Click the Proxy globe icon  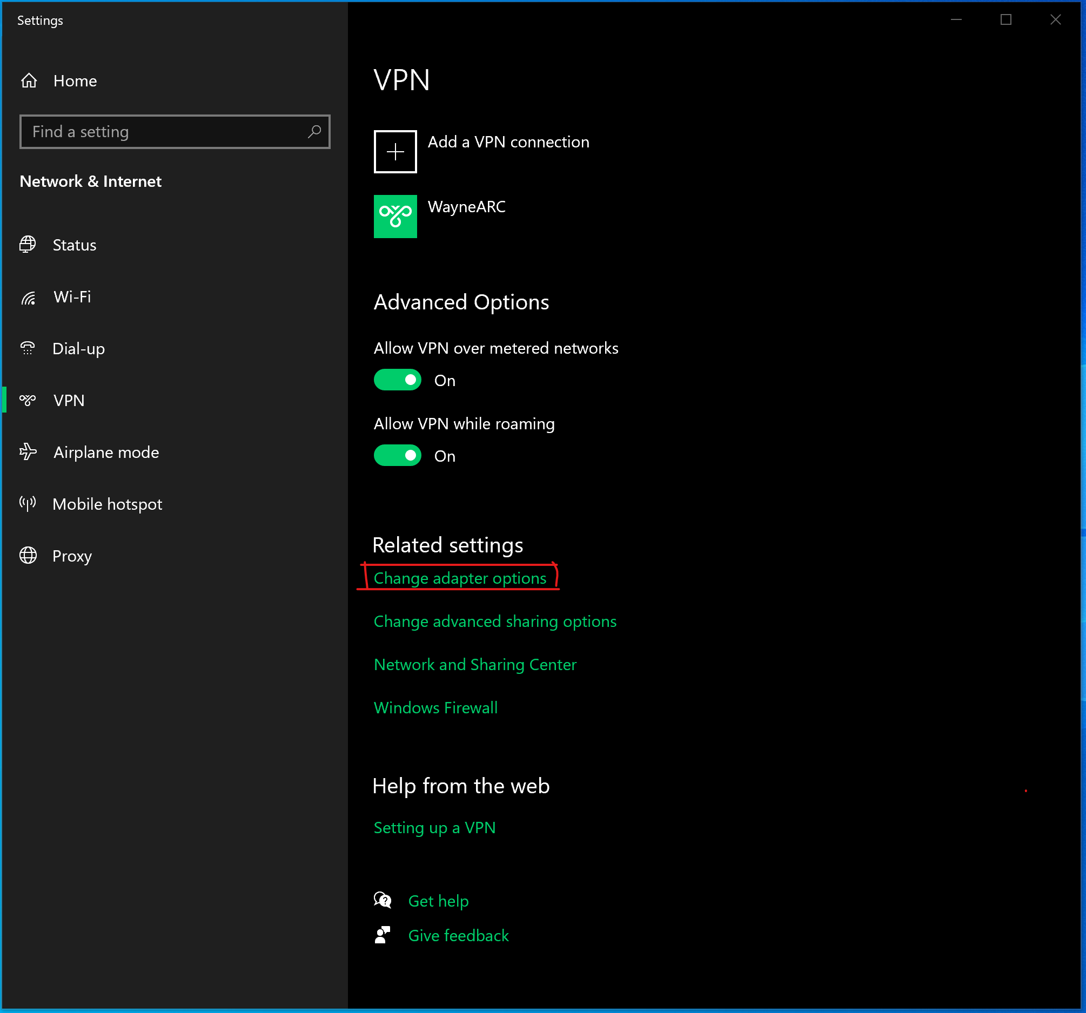28,556
